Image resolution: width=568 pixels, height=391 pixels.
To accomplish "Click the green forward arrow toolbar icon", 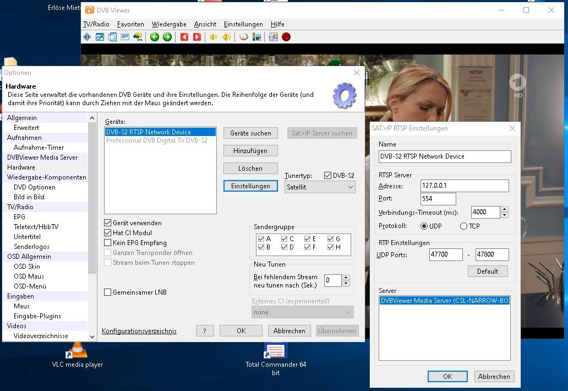I will point(167,37).
